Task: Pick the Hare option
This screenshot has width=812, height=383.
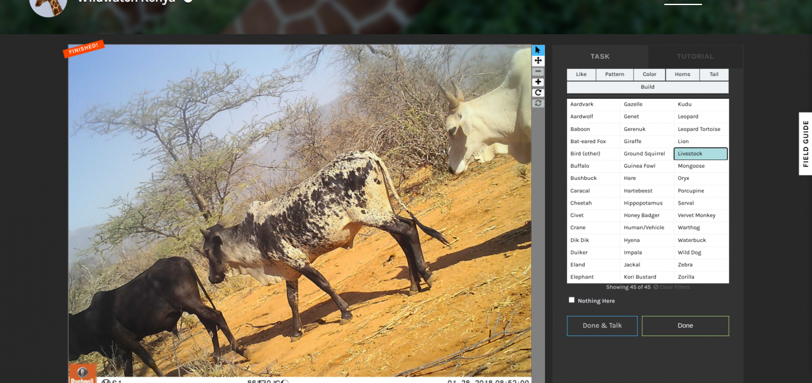Action: [x=647, y=179]
